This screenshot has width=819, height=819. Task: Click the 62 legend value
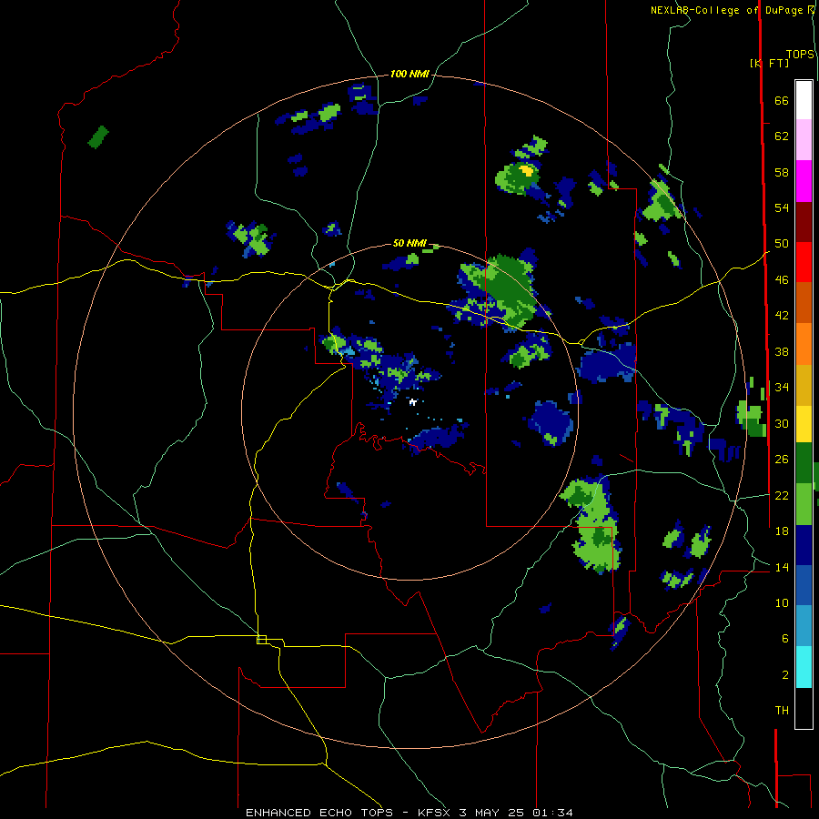(782, 136)
